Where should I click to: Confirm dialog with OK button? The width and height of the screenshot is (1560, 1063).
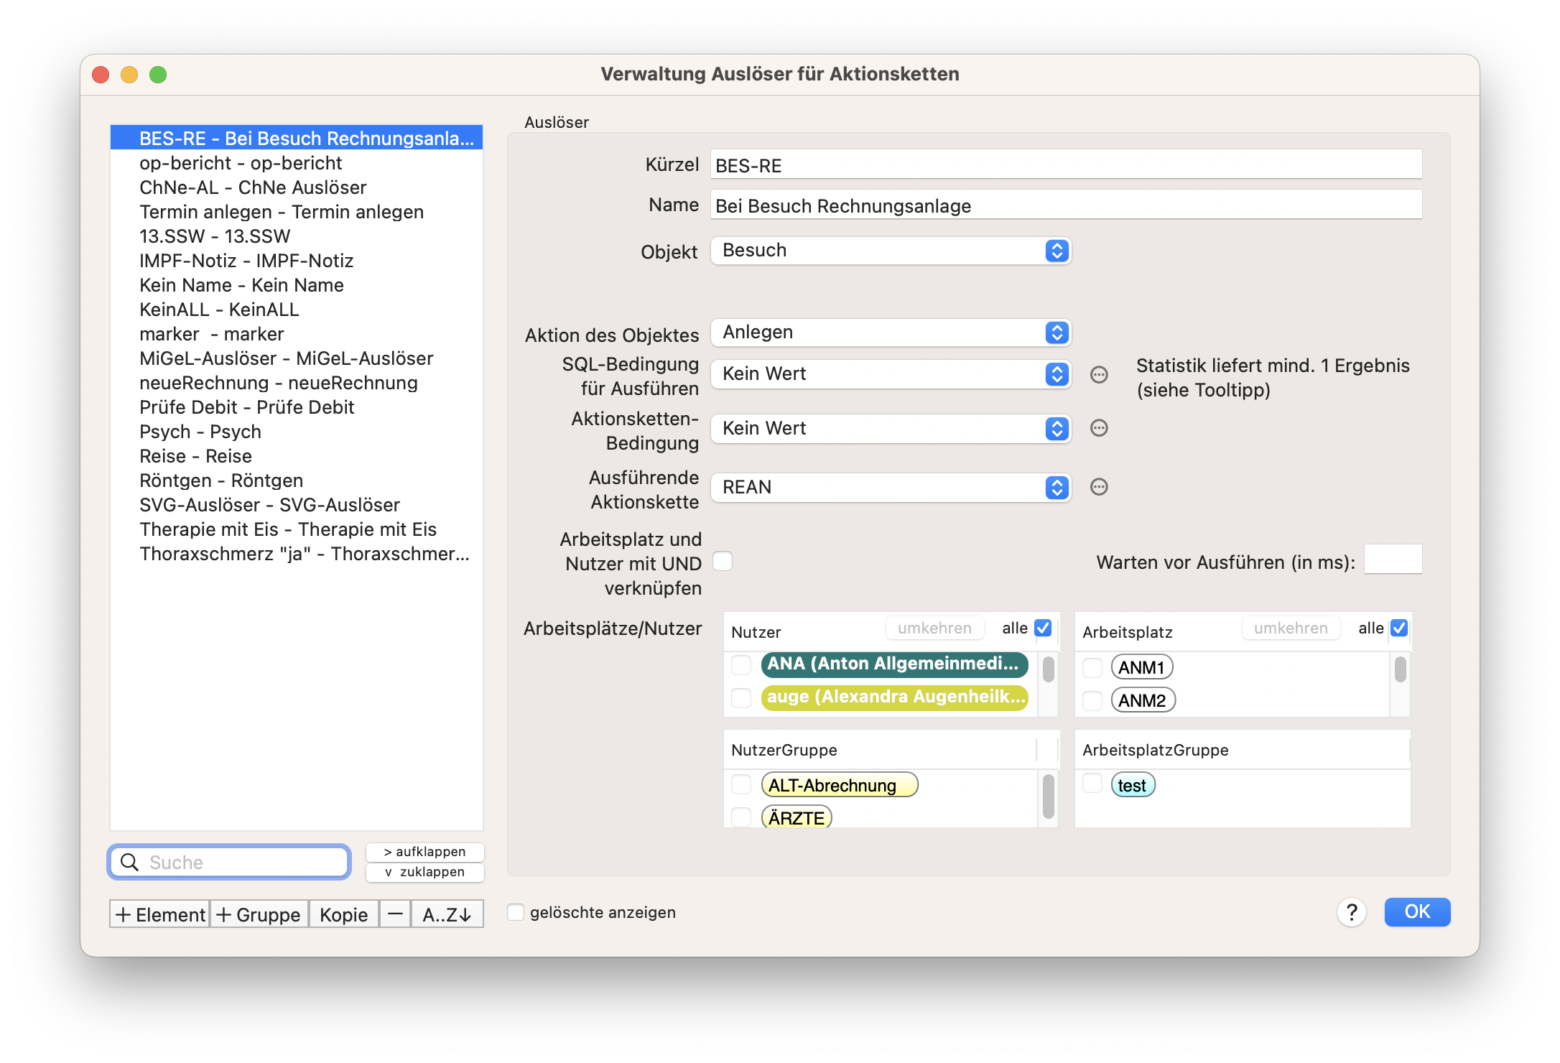click(1417, 912)
